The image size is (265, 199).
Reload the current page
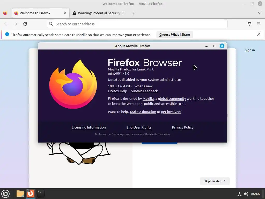point(25,24)
